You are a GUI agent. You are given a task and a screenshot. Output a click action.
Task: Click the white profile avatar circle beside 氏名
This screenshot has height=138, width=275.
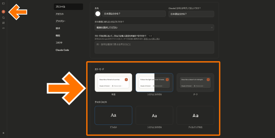98,14
